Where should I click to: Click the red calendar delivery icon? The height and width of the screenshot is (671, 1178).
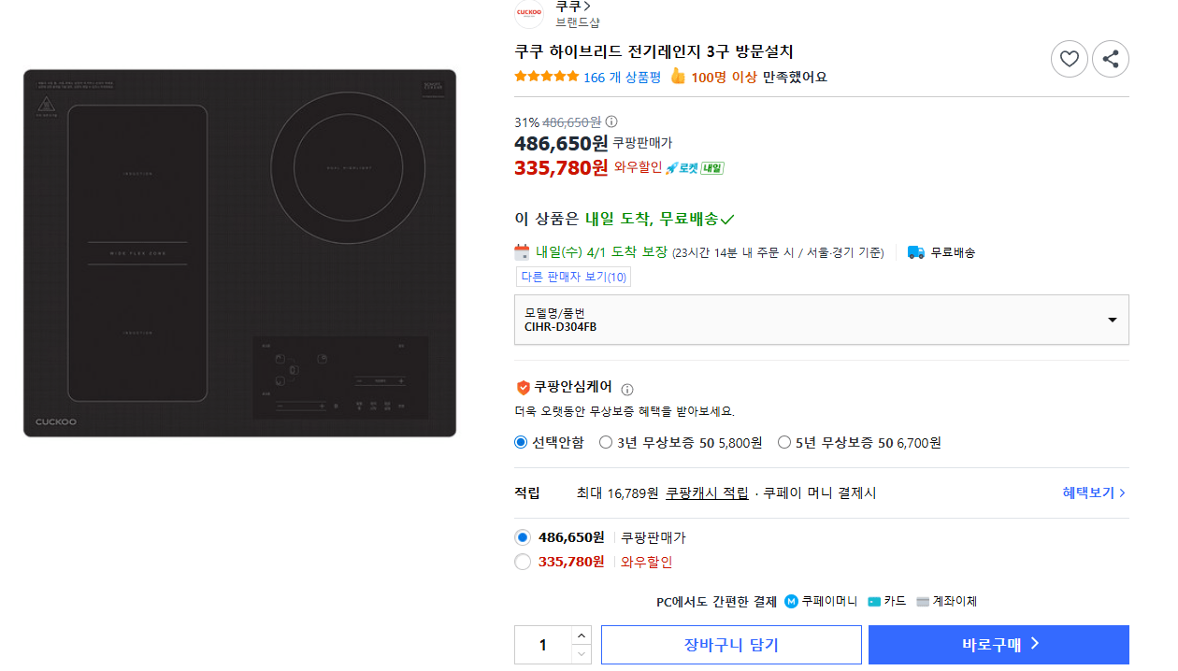[522, 250]
